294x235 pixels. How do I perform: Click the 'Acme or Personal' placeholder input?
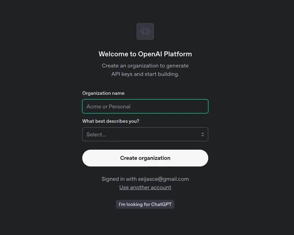pyautogui.click(x=145, y=106)
